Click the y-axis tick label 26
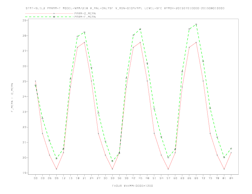The height and width of the screenshot is (194, 252). pyautogui.click(x=24, y=66)
